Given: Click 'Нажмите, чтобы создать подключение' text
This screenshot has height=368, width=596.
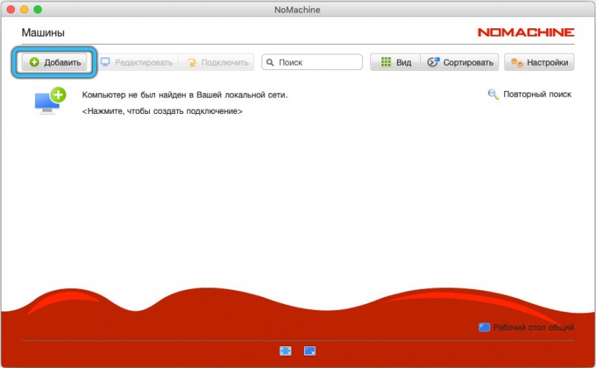Looking at the screenshot, I should coord(162,112).
